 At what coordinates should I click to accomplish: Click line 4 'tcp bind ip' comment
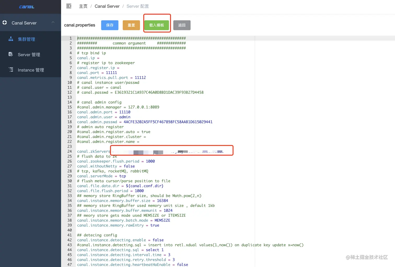click(x=91, y=53)
